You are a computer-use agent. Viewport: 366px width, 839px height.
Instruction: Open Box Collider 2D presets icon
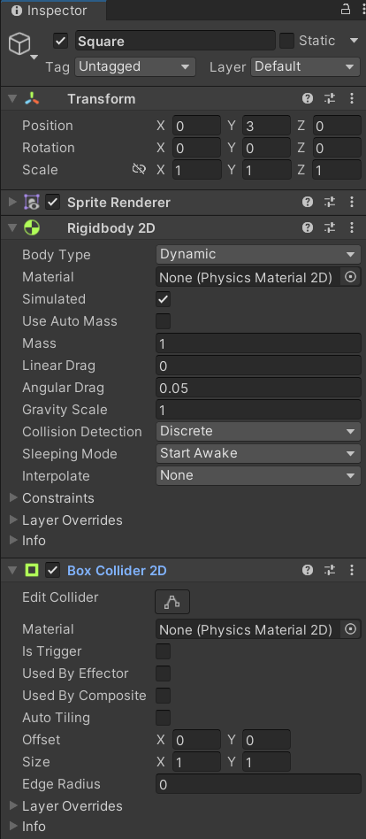click(x=330, y=570)
